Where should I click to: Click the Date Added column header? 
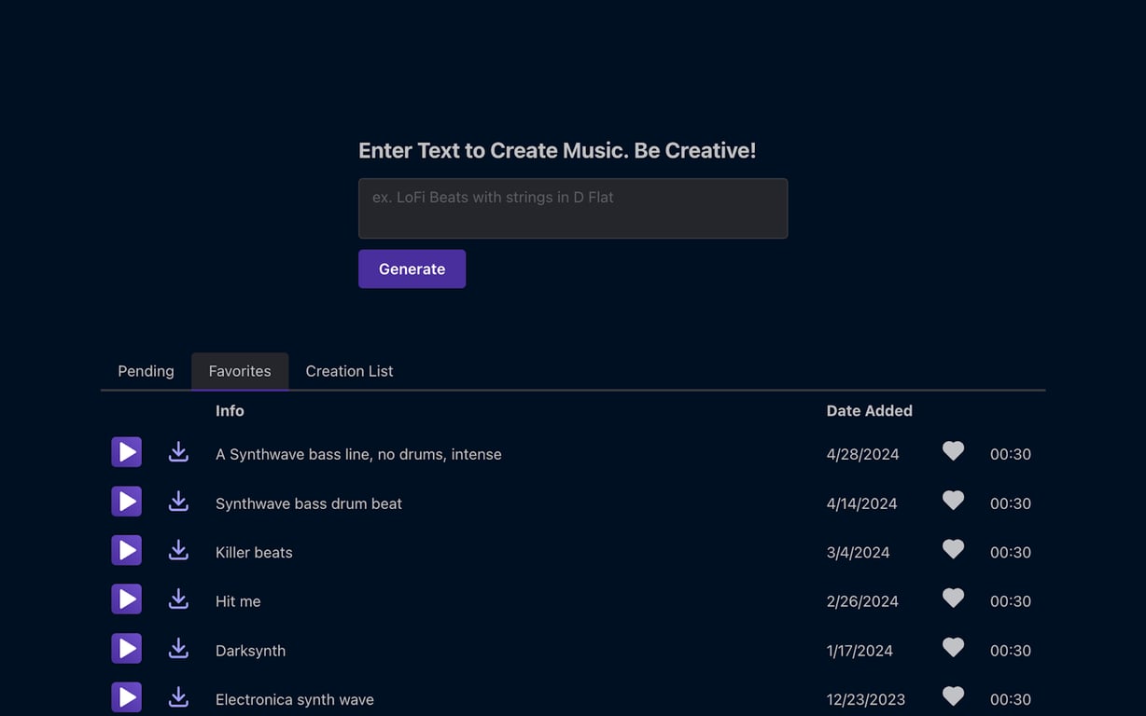[x=869, y=410]
